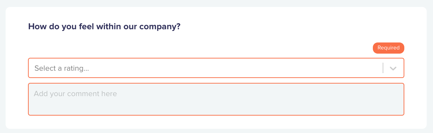Toggle the rating list using caret icon
The height and width of the screenshot is (133, 433).
393,68
